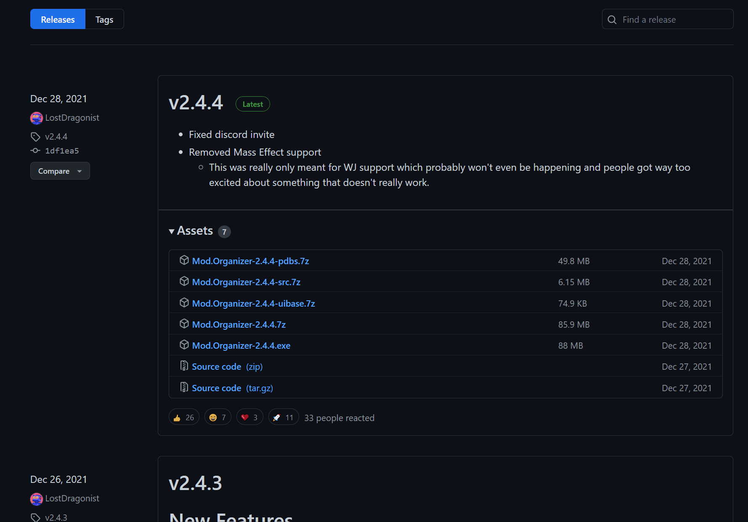Toggle the laugh reaction with 7
Screen dimensions: 748x522
[x=218, y=417]
